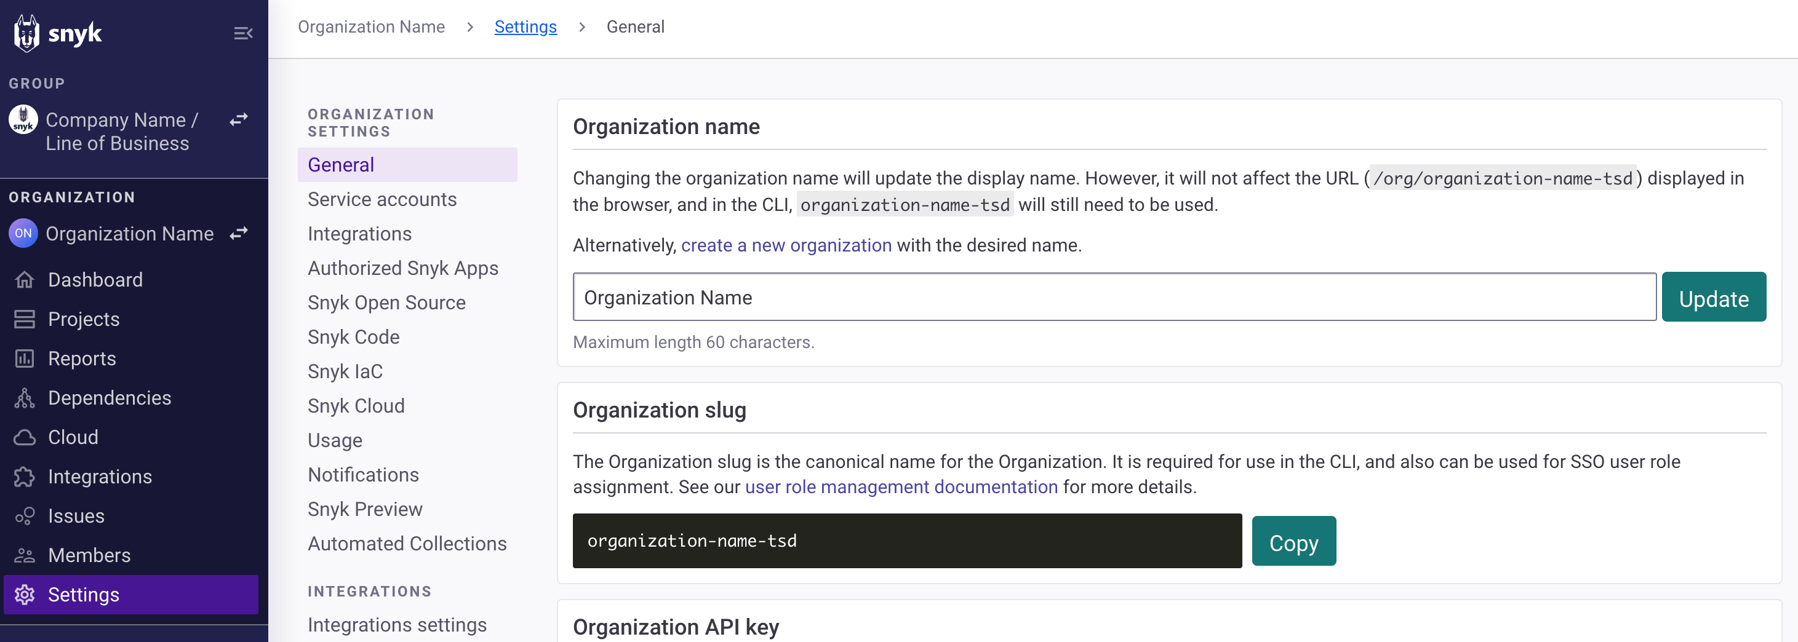Select Settings in the sidebar

click(x=130, y=595)
